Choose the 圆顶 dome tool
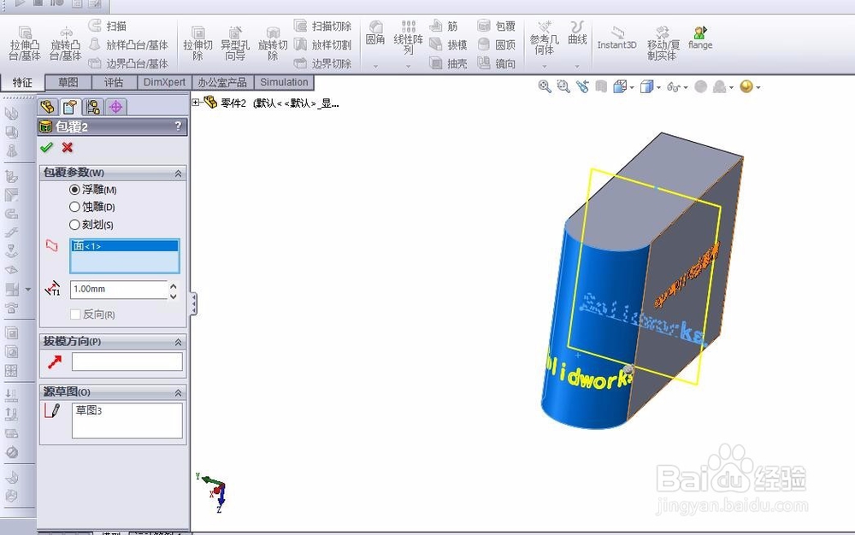 (496, 44)
